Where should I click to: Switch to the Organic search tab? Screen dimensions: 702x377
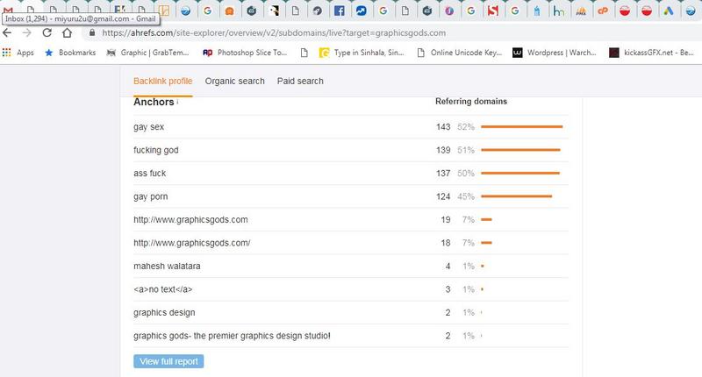(234, 81)
